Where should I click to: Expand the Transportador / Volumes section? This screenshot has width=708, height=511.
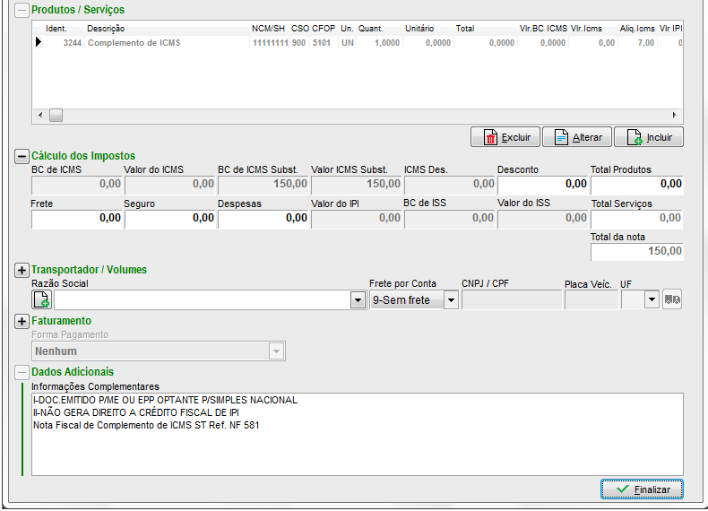tap(22, 270)
